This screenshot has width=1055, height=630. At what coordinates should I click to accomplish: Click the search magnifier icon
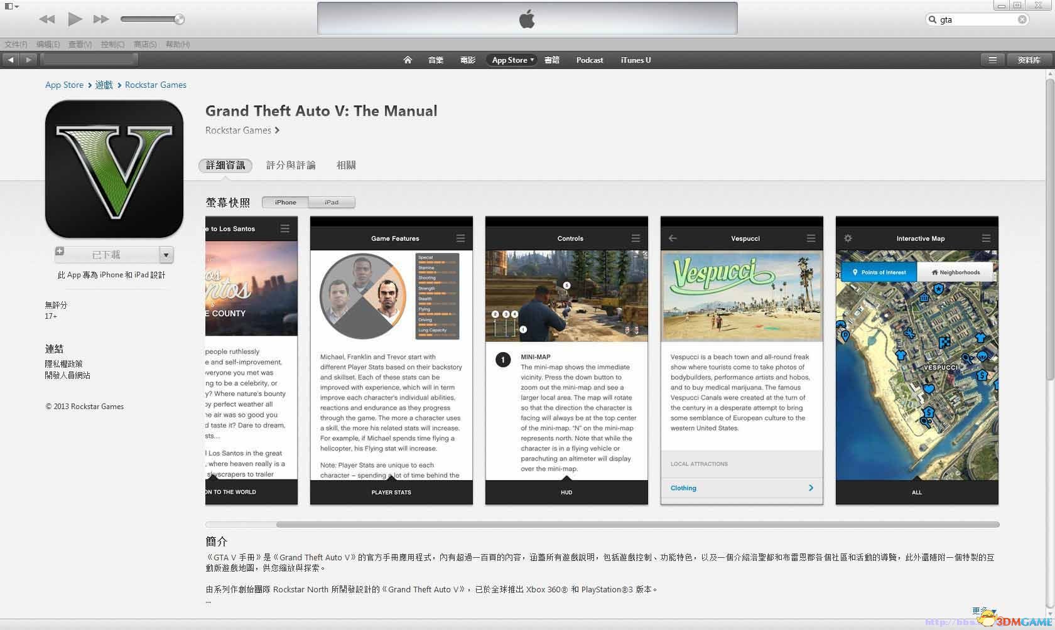[933, 19]
